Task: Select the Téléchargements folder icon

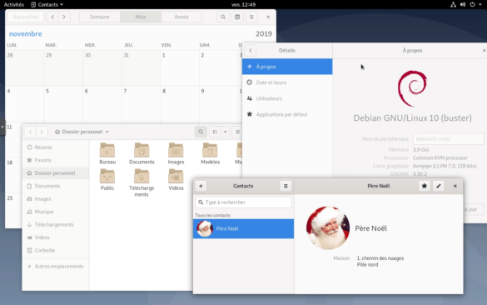Action: pyautogui.click(x=142, y=177)
